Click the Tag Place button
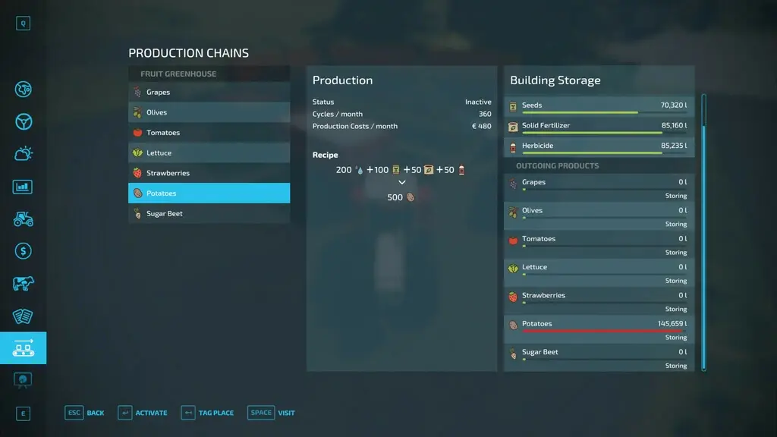This screenshot has height=437, width=777. [x=207, y=413]
